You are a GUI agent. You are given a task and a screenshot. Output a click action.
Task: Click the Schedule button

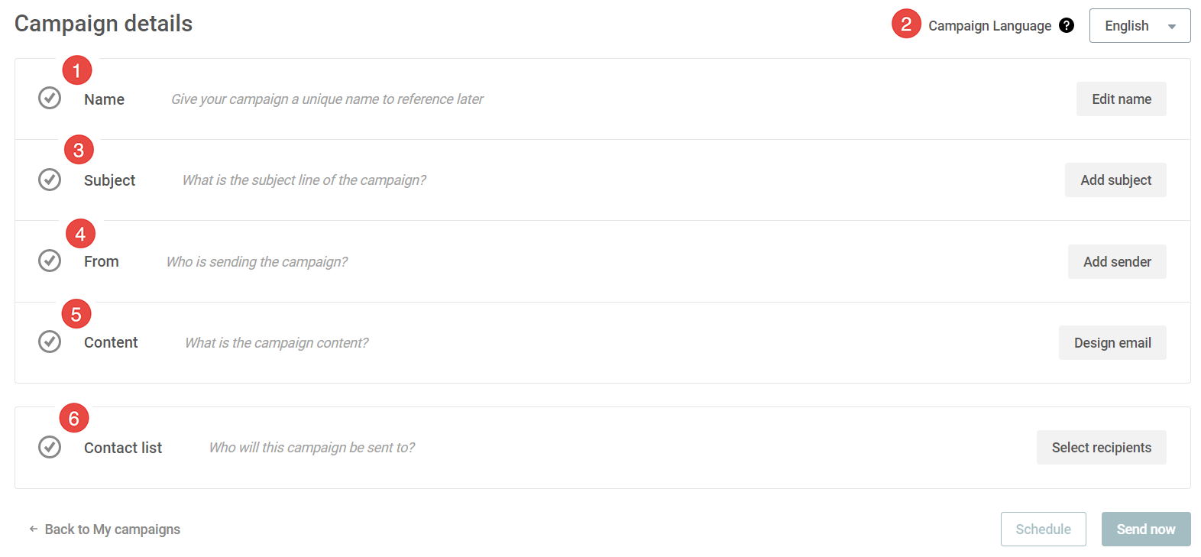[x=1043, y=529]
